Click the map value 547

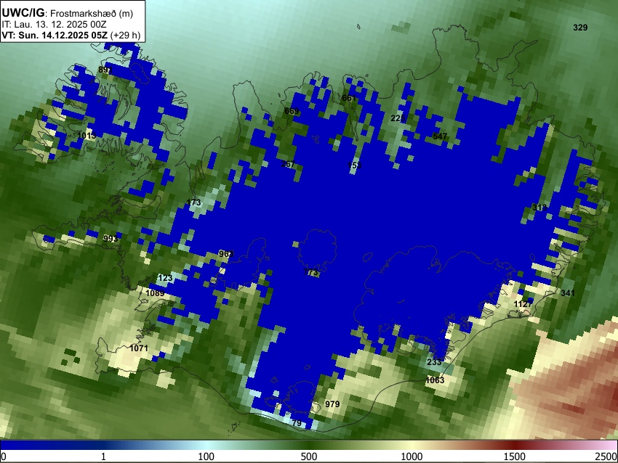coord(440,136)
